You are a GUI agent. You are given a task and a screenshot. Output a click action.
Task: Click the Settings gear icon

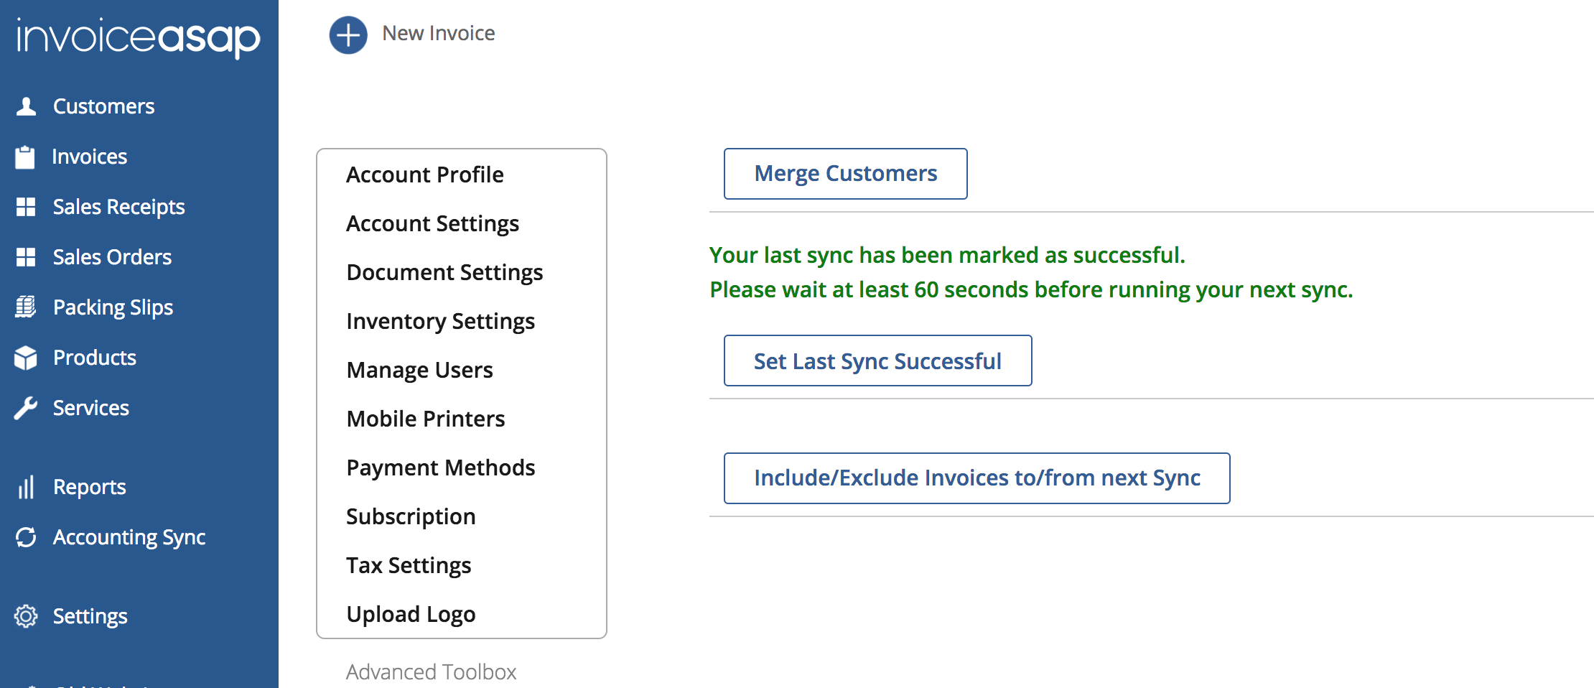[x=26, y=616]
